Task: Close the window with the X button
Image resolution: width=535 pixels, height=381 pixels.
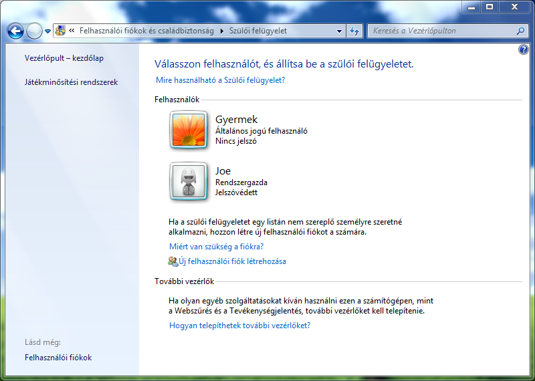Action: point(514,7)
